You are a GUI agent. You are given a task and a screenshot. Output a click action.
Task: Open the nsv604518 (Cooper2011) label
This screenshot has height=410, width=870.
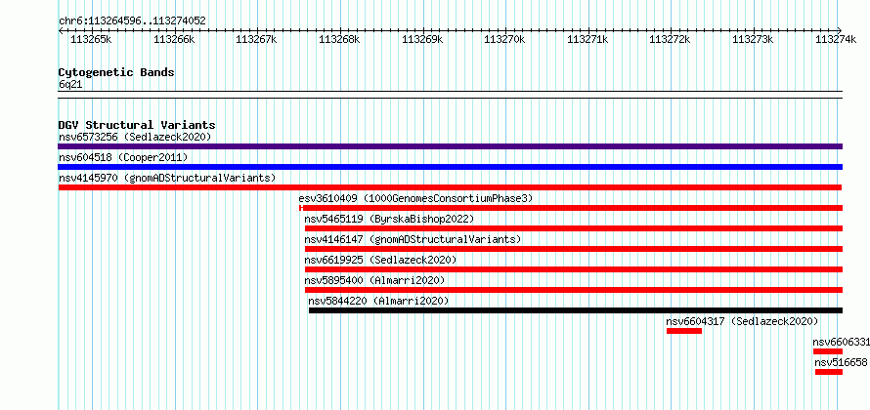(x=123, y=157)
